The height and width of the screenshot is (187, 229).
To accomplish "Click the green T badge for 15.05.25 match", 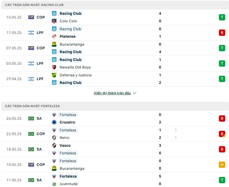I will click(x=222, y=17).
